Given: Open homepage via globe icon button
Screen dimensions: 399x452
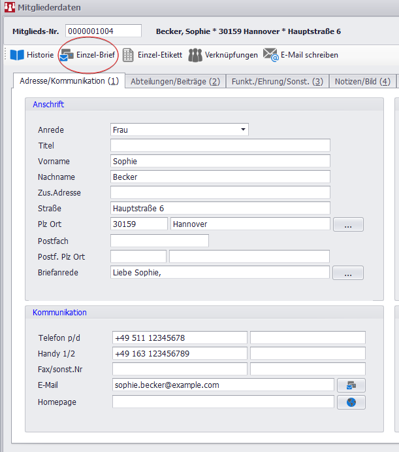Looking at the screenshot, I should (351, 402).
